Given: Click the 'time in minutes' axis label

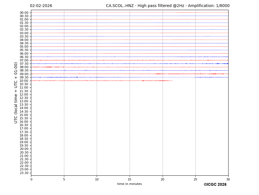Looking at the screenshot, I should coord(129,184).
